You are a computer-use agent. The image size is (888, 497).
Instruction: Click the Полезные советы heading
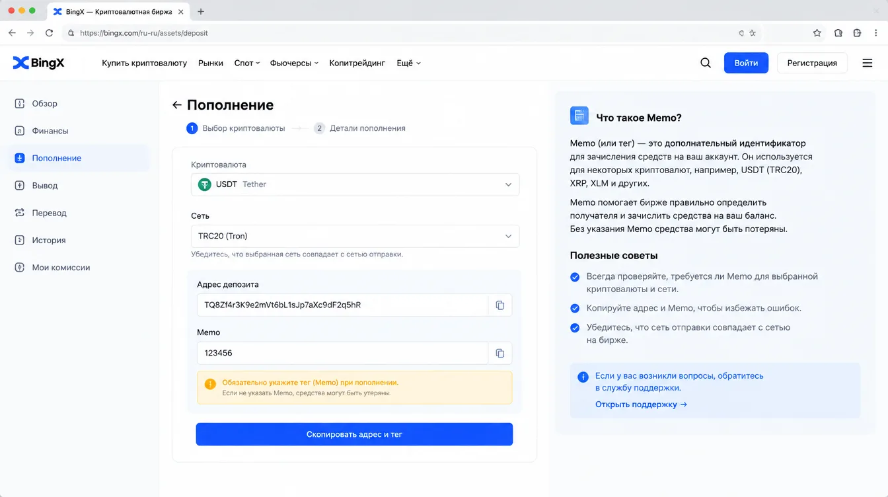pyautogui.click(x=614, y=255)
